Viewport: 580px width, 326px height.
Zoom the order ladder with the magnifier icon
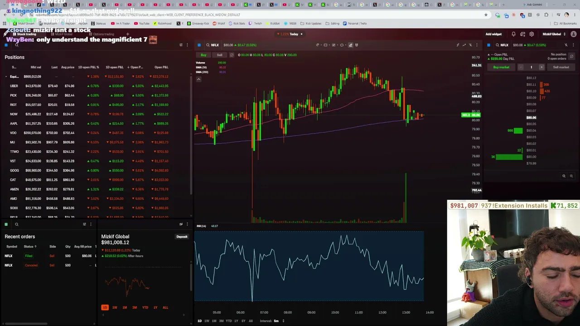pos(564,176)
